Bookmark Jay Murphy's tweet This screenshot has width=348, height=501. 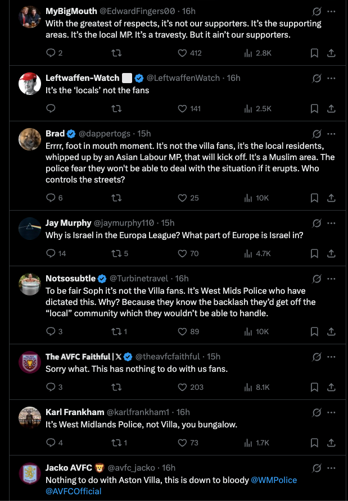tap(314, 254)
